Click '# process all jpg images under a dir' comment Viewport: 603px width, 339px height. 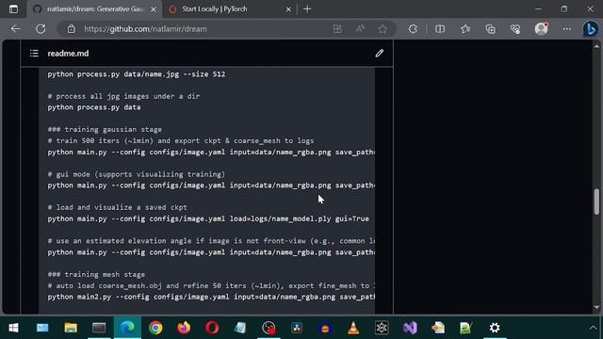[x=123, y=96]
